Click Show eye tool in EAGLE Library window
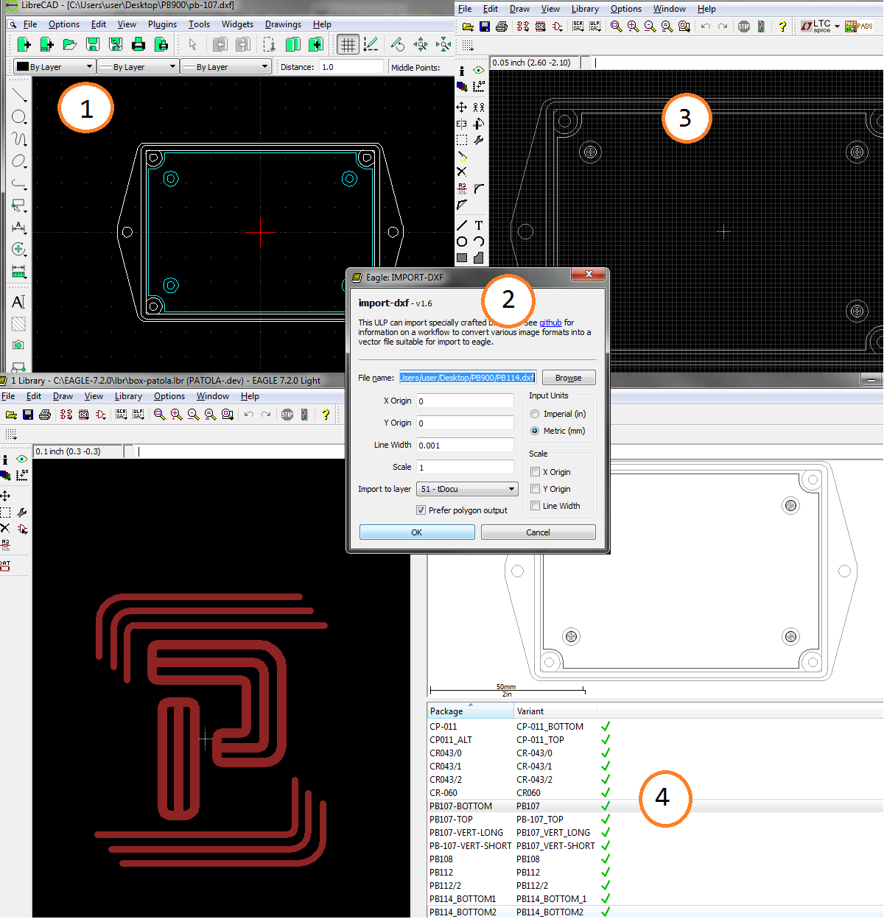 click(22, 459)
